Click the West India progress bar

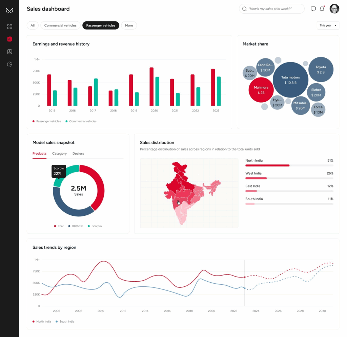pos(289,178)
